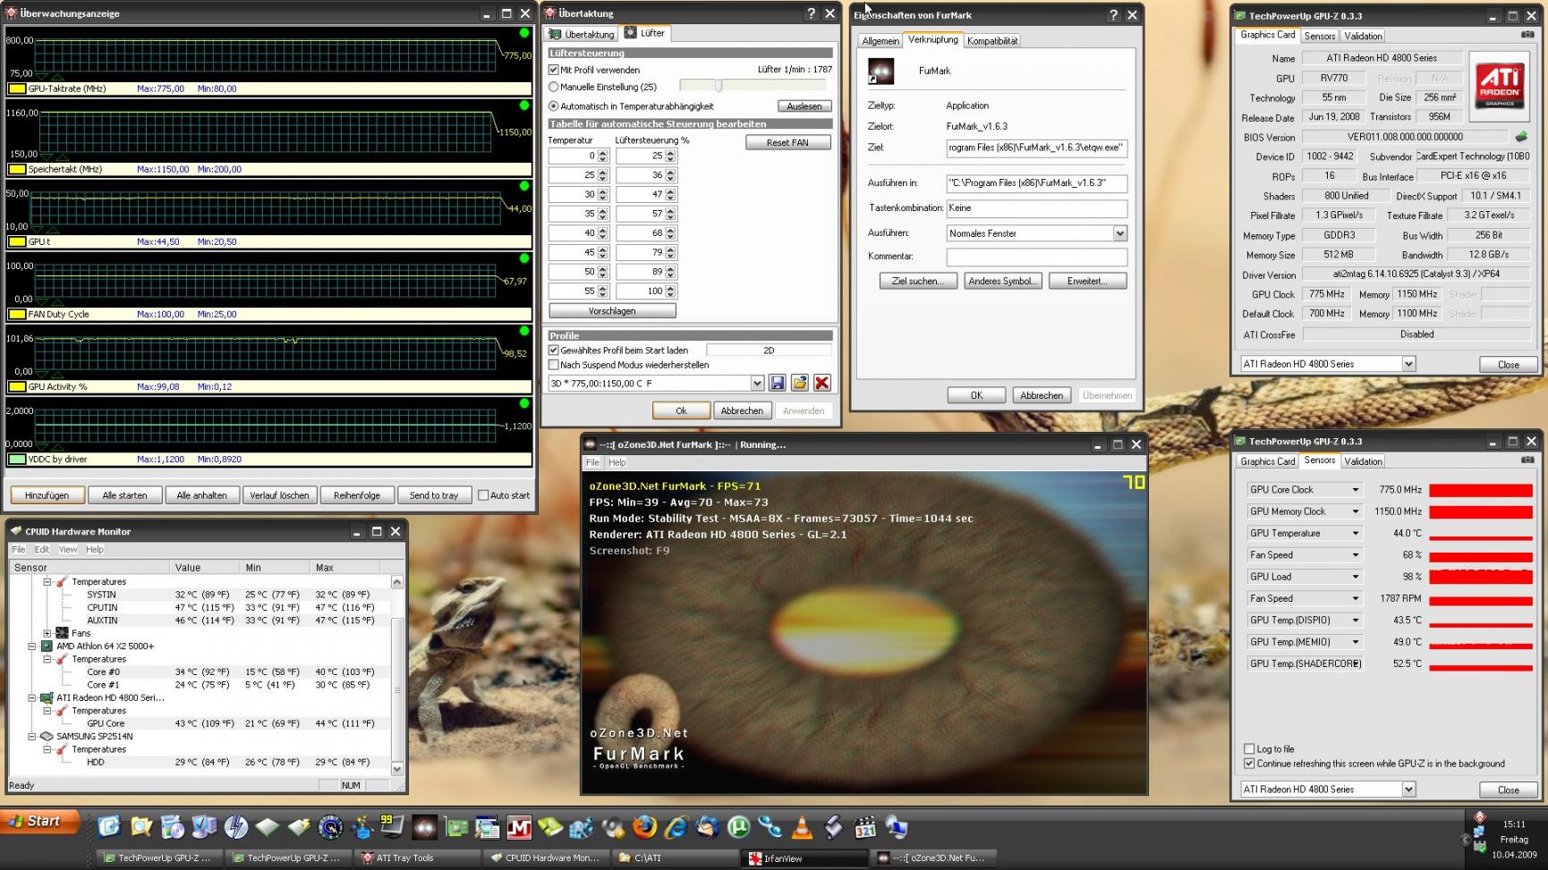Viewport: 1548px width, 870px height.
Task: Click the Help question mark in FurMark properties
Action: click(1113, 15)
